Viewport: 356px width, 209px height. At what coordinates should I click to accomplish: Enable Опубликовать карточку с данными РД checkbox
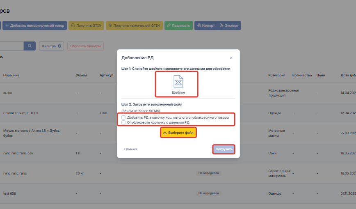tap(123, 122)
